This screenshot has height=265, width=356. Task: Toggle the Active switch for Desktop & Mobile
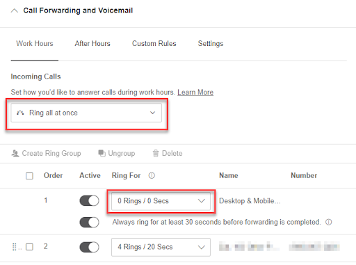(x=89, y=201)
